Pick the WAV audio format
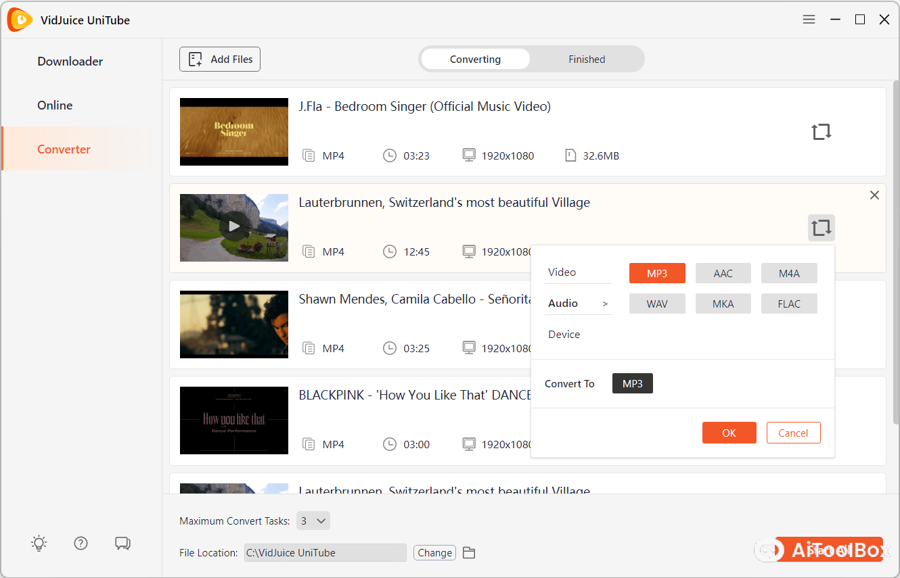Screen dimensions: 900x578 point(656,304)
